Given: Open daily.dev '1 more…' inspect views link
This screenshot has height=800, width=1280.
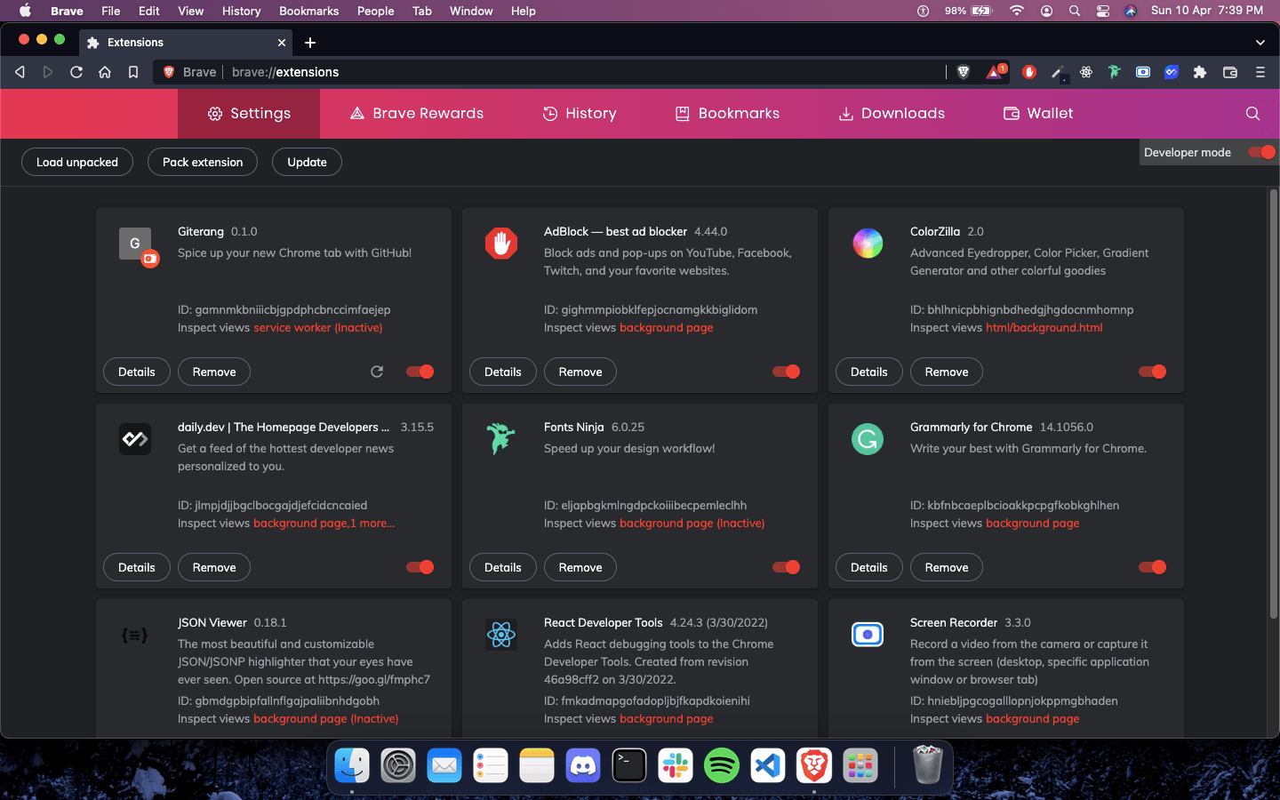Looking at the screenshot, I should 372,523.
